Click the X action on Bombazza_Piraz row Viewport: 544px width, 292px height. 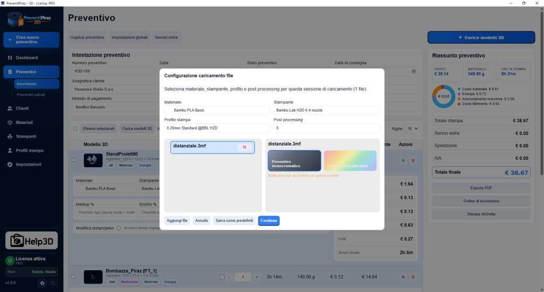point(403,277)
